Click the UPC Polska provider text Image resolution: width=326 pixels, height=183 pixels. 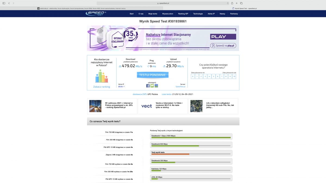coord(153,94)
